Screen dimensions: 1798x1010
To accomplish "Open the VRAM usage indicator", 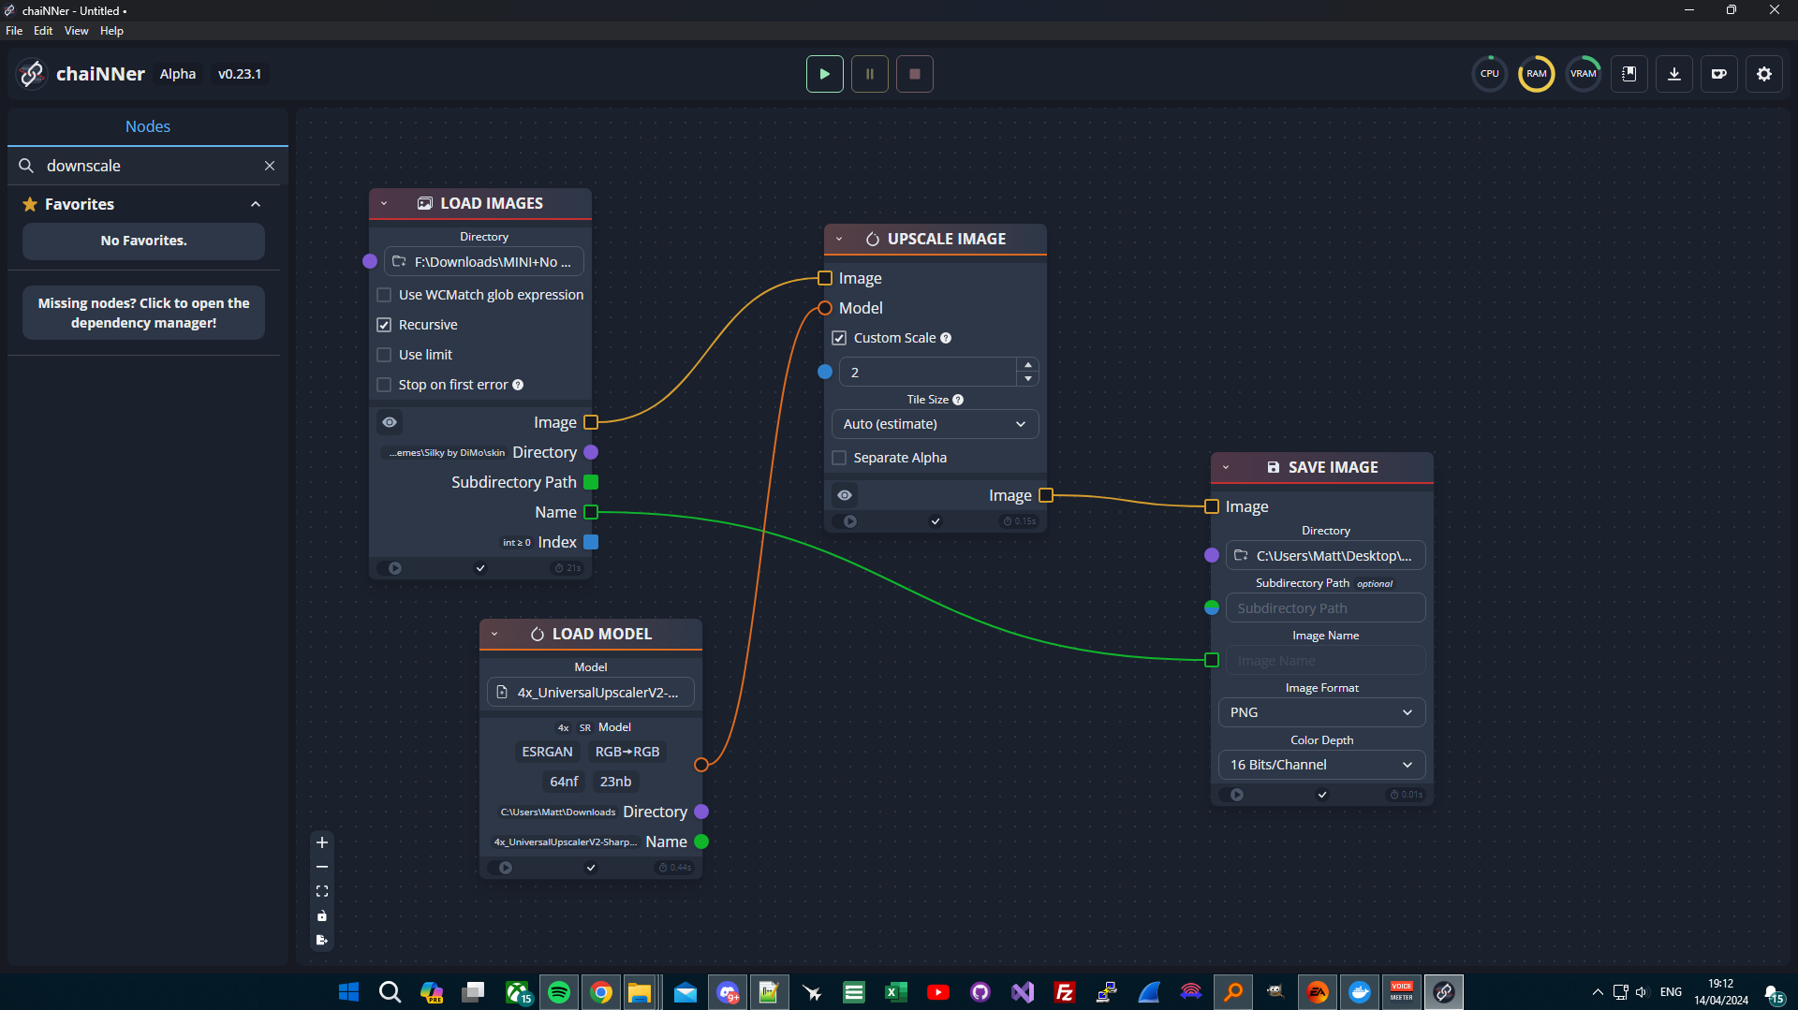I will 1583,74.
